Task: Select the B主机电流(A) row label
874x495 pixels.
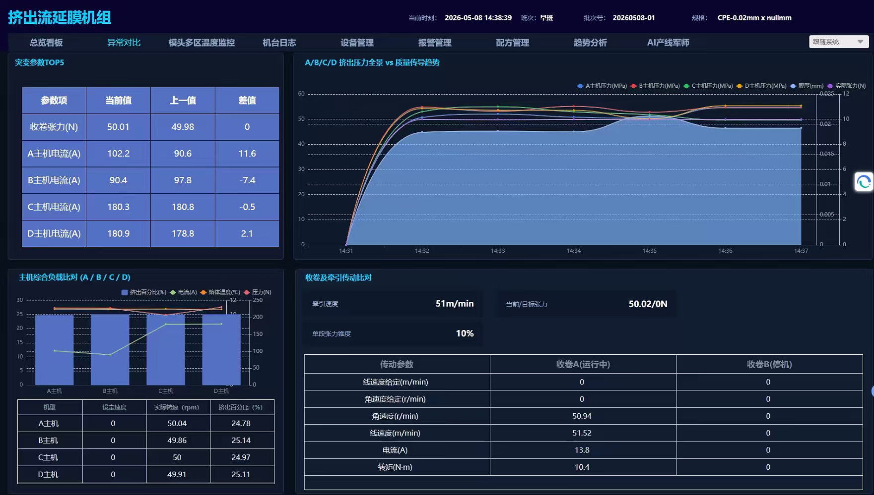Action: coord(54,180)
